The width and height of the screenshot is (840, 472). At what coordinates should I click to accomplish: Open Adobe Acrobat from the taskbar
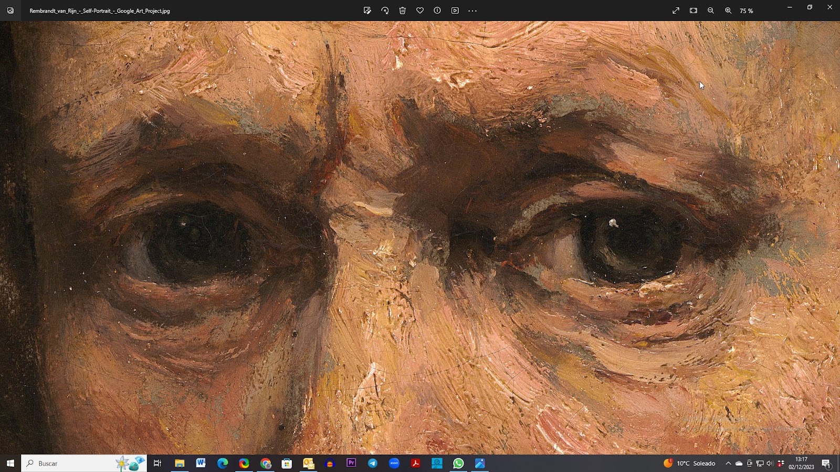click(415, 463)
